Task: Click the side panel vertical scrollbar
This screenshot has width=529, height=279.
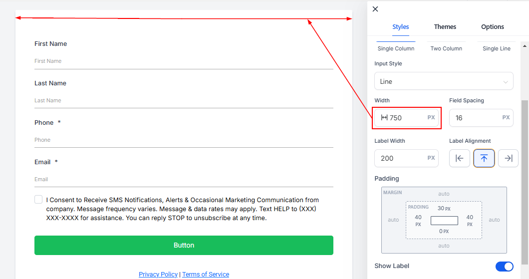Action: point(524,180)
